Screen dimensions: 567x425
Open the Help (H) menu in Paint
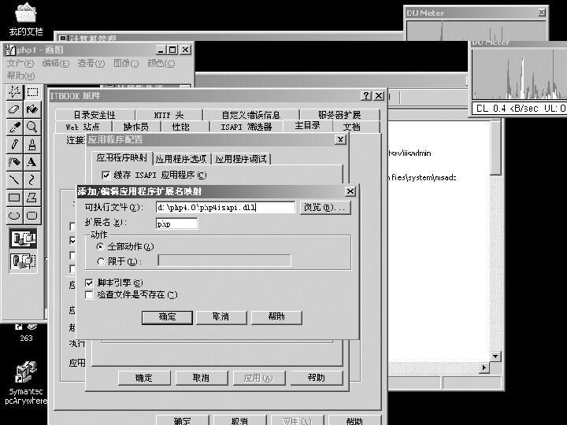(x=20, y=76)
